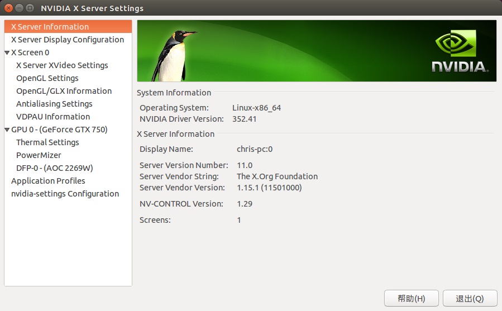Collapse the X Screen 0 tree node
Image resolution: width=502 pixels, height=311 pixels.
click(x=7, y=52)
